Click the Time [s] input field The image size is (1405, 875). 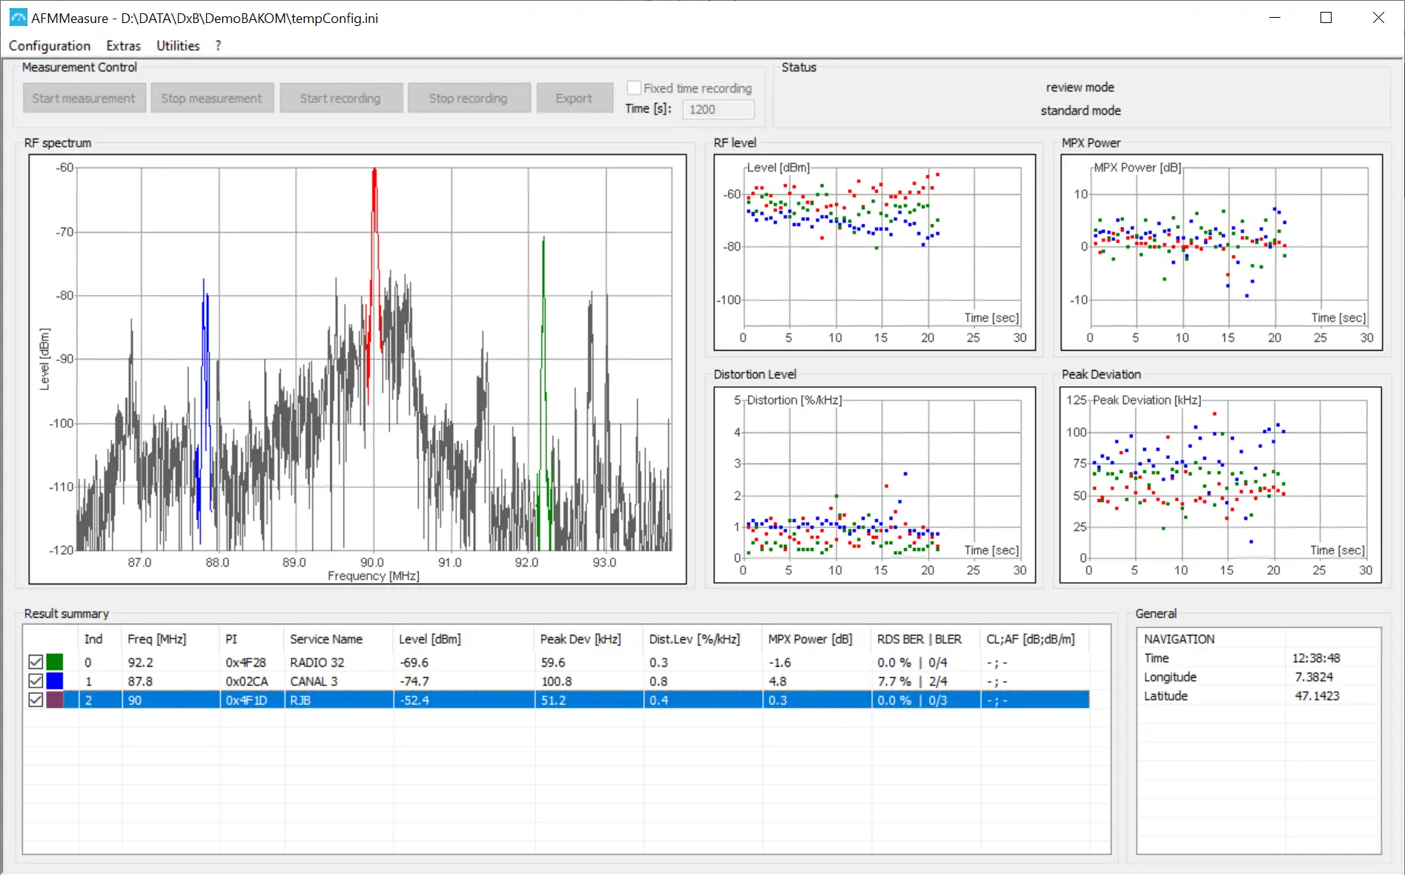coord(718,109)
